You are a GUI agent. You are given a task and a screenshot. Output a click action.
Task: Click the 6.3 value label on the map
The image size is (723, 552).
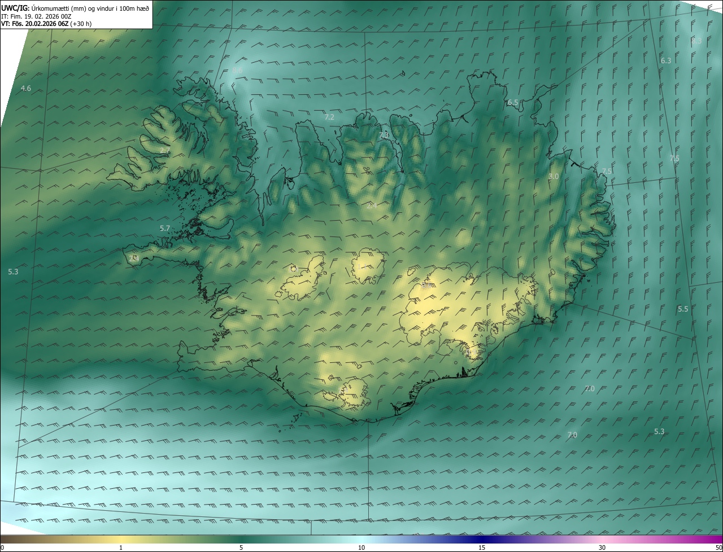[x=666, y=60]
